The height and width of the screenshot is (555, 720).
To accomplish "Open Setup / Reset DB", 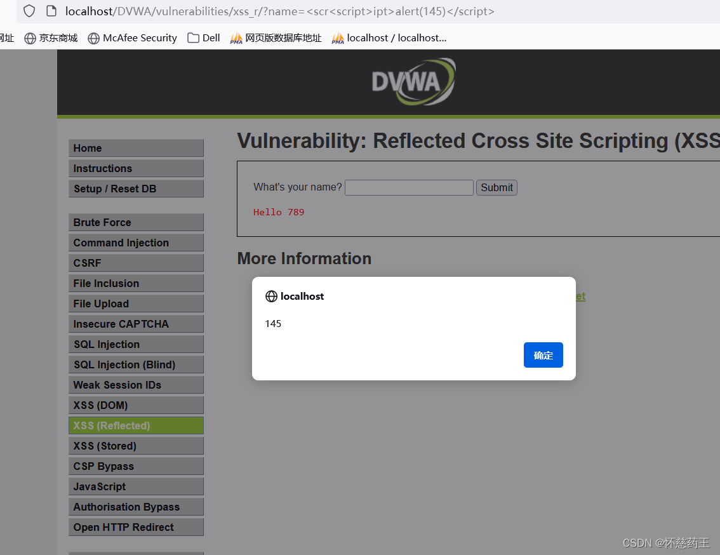I will [x=136, y=189].
